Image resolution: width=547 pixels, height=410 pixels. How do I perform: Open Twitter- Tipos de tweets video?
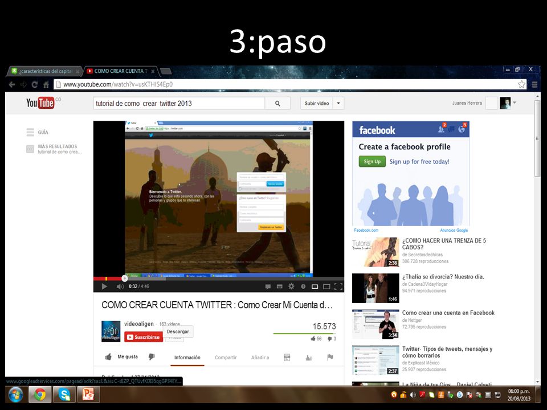(x=447, y=352)
